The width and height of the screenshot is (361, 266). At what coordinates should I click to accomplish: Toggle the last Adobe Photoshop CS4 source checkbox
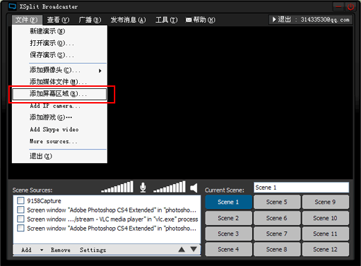tap(21, 228)
